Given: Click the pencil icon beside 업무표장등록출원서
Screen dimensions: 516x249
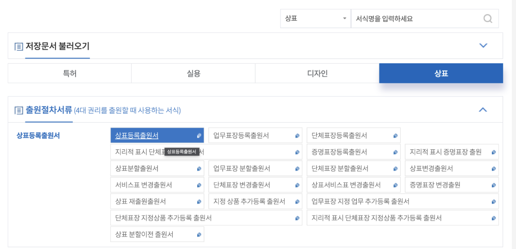Looking at the screenshot, I should 297,136.
